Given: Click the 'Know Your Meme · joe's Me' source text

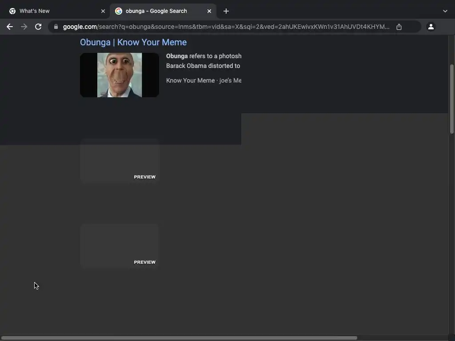Looking at the screenshot, I should coord(204,80).
